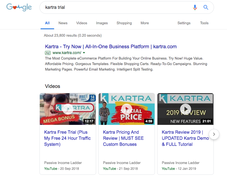Image resolution: width=227 pixels, height=180 pixels.
Task: Open the More search filter menu
Action: pos(144,23)
